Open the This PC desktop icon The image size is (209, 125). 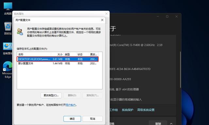click(8, 8)
